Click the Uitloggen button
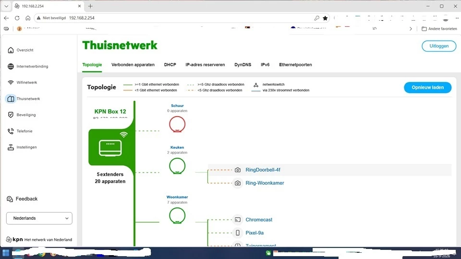This screenshot has height=259, width=461. pos(439,46)
